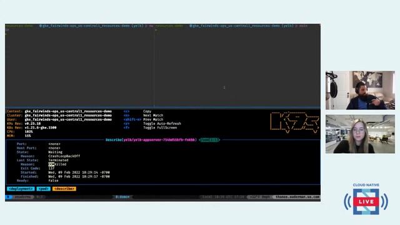Click the Cluster row value
The image size is (400, 225).
point(68,116)
